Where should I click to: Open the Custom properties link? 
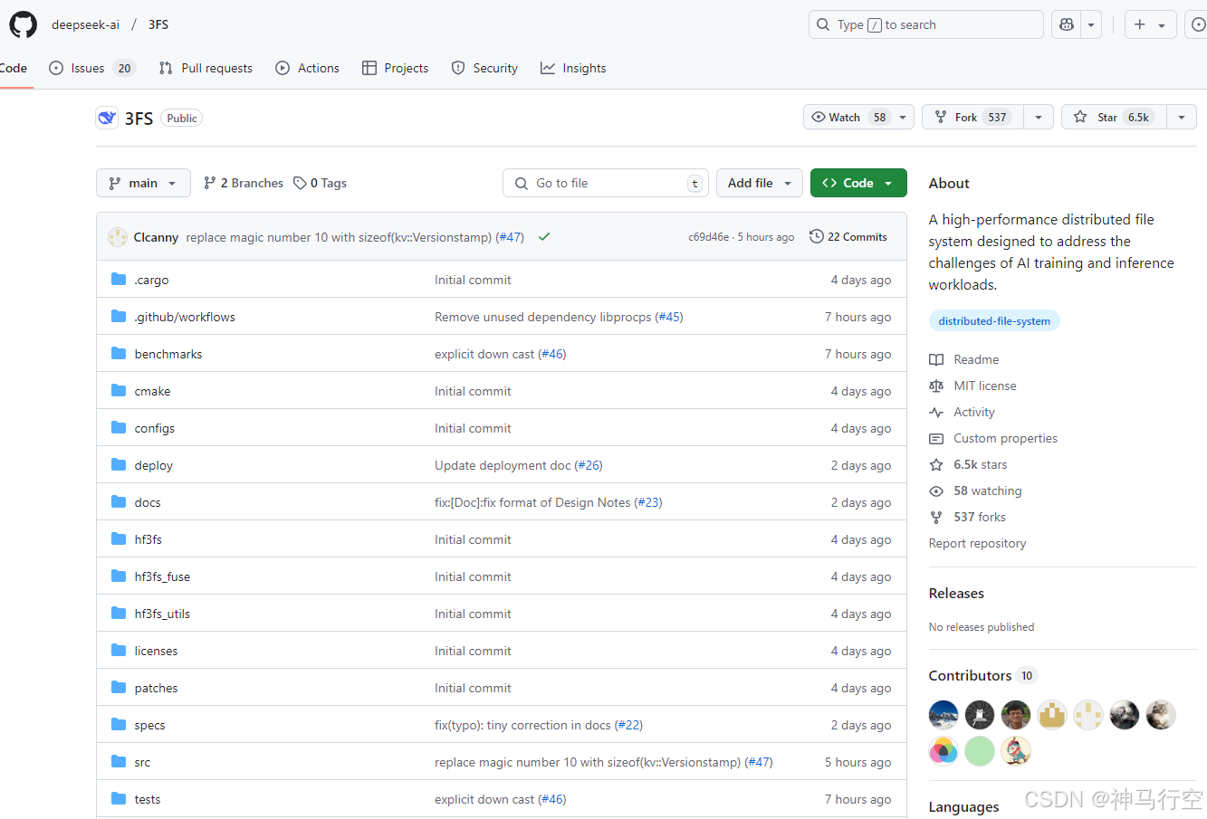click(1005, 438)
